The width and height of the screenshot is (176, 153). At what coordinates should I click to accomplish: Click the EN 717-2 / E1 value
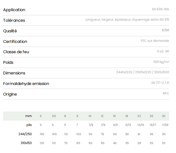coord(160,83)
